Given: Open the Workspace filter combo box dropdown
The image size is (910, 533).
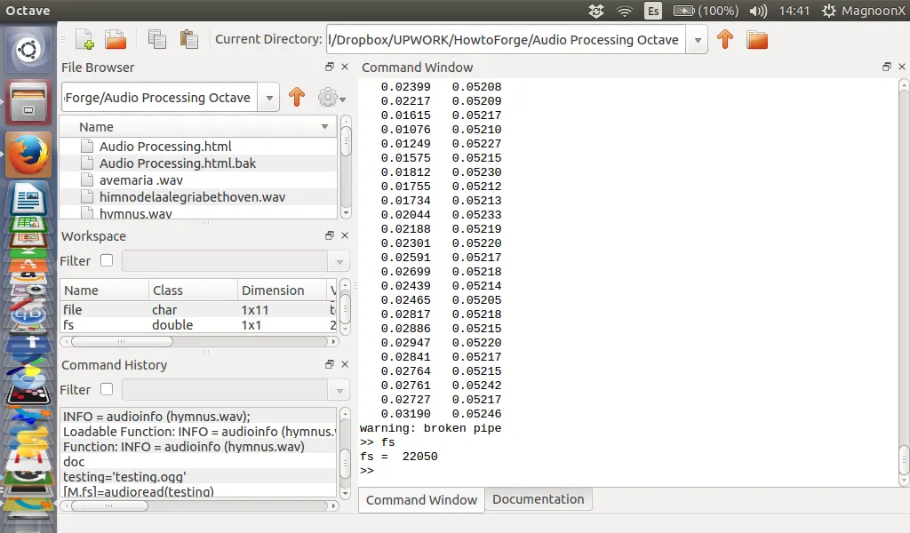Looking at the screenshot, I should pyautogui.click(x=338, y=262).
